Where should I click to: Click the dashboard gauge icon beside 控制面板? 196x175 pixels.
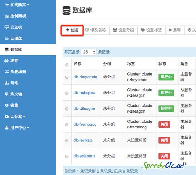click(x=7, y=16)
